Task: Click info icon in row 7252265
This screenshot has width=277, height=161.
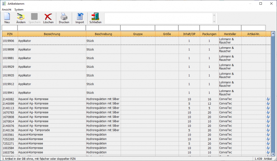Action: click(268, 139)
